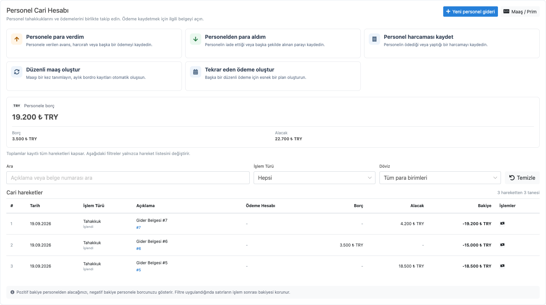
Task: Click the refresh icon for Düzenli maaş oluştur
Action: pos(17,72)
